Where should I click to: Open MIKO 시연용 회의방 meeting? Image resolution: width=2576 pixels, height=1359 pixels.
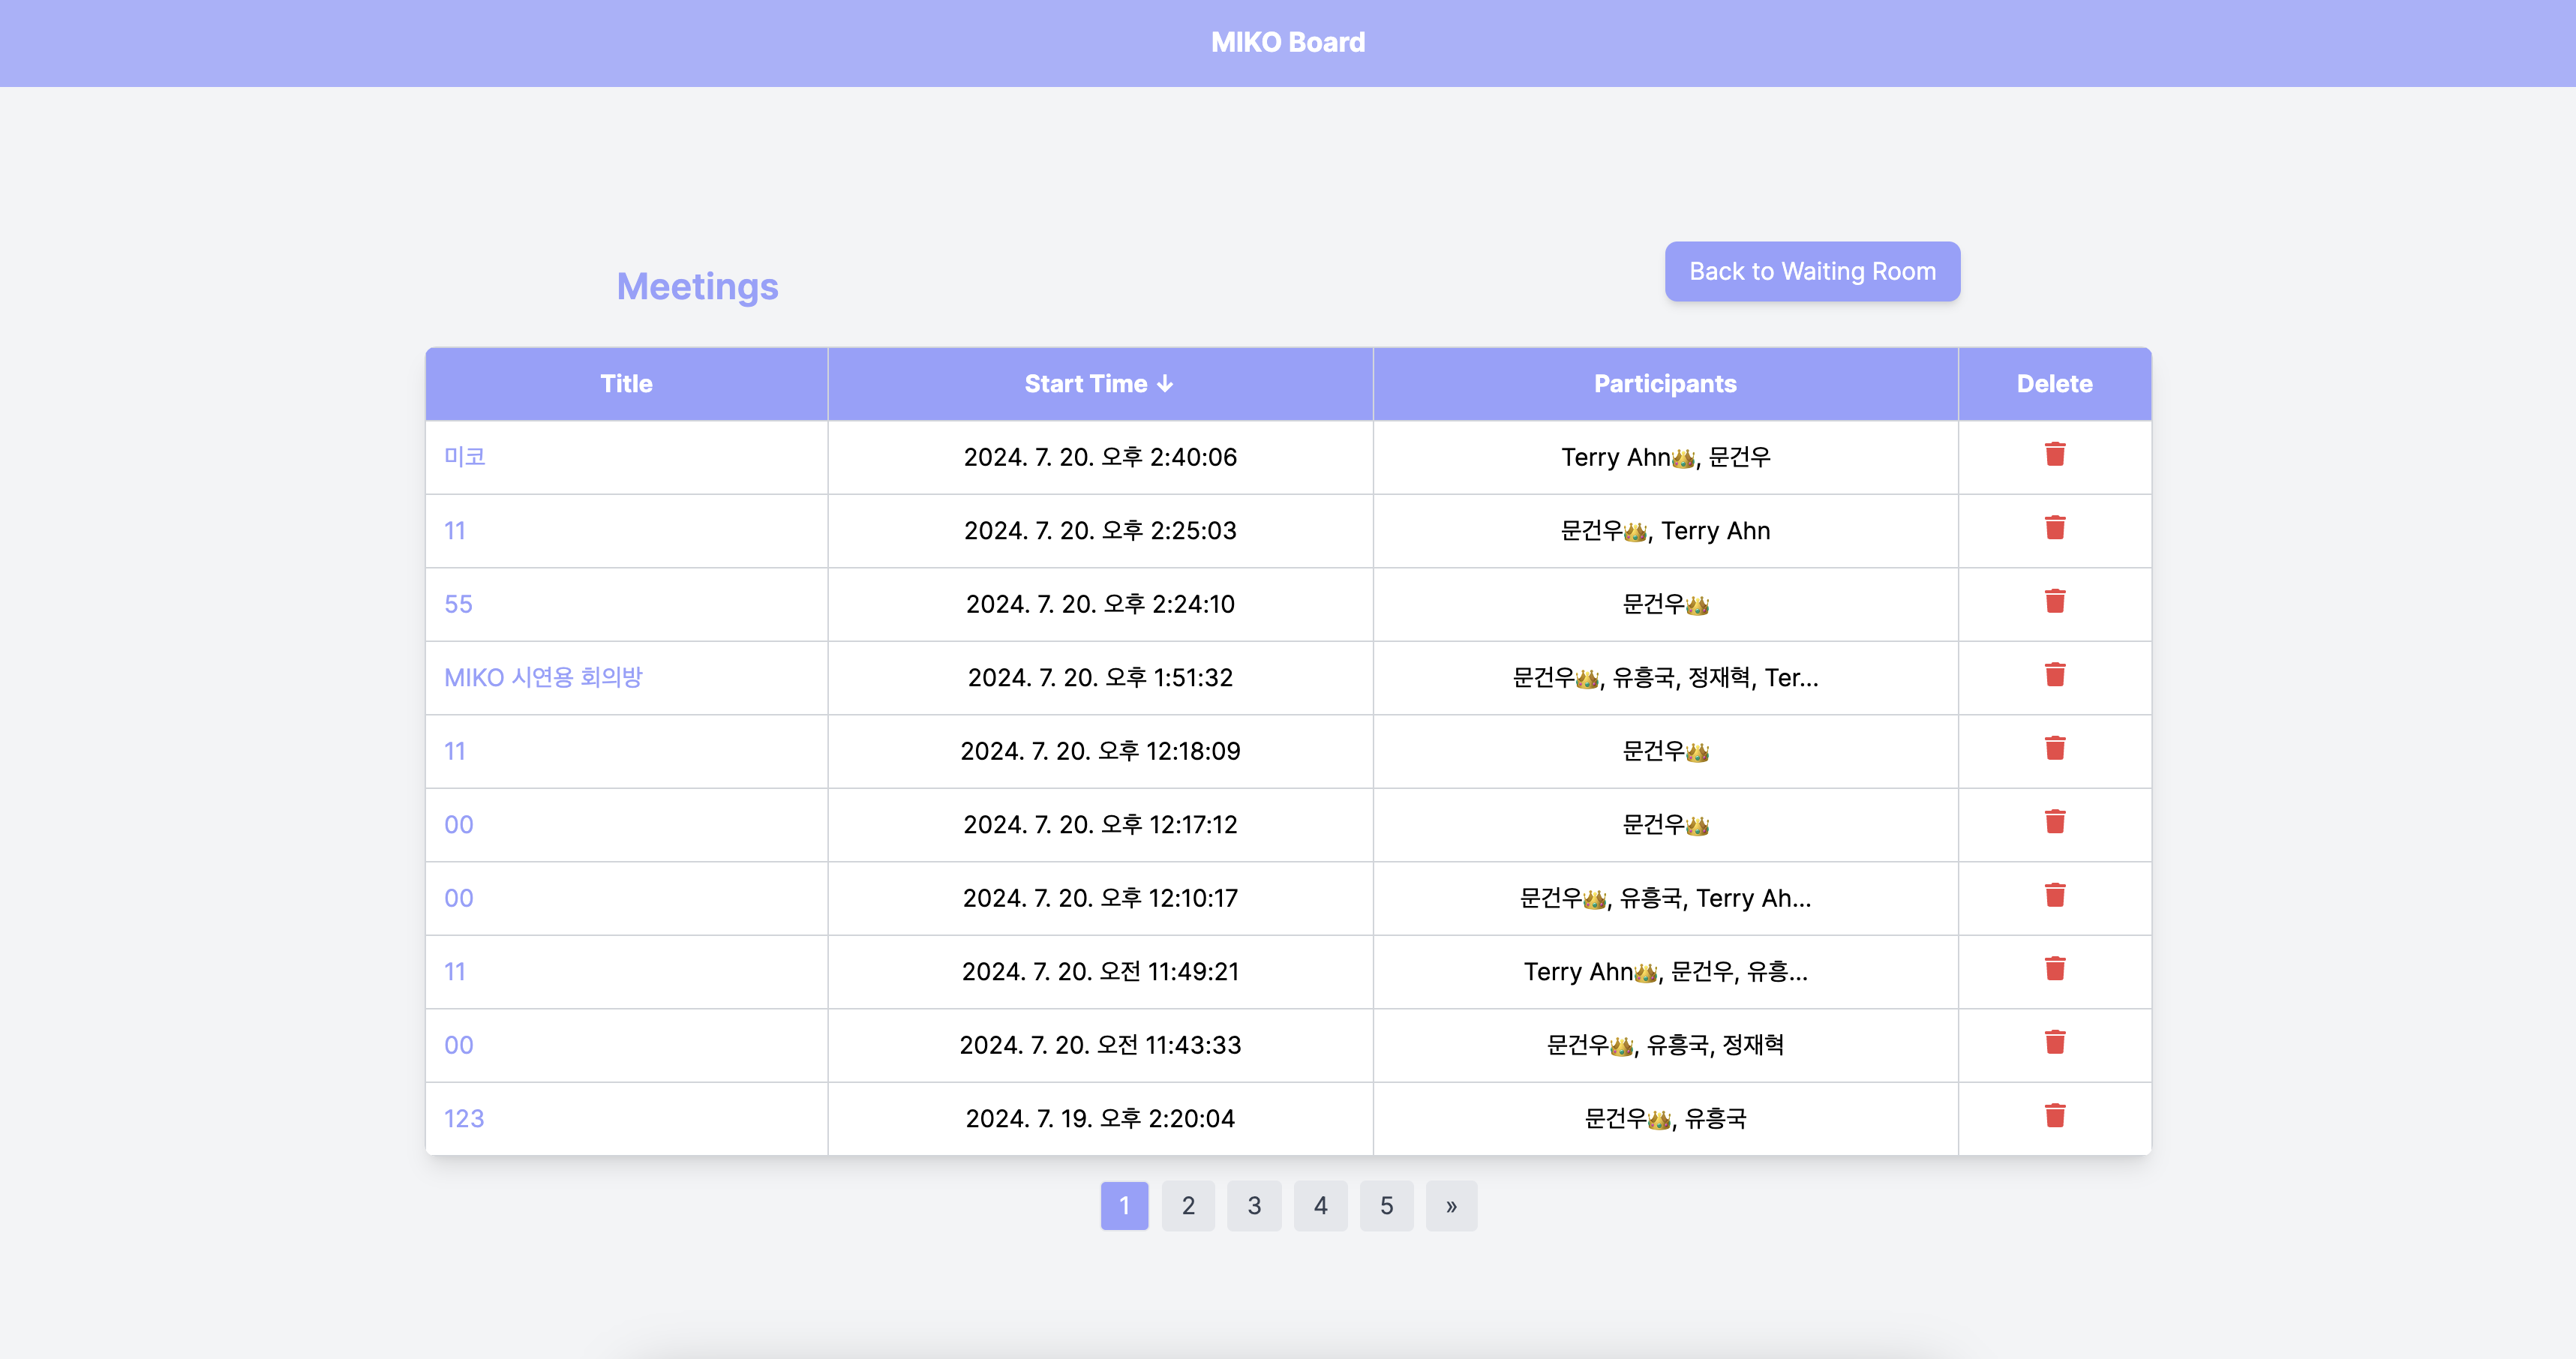pyautogui.click(x=542, y=678)
